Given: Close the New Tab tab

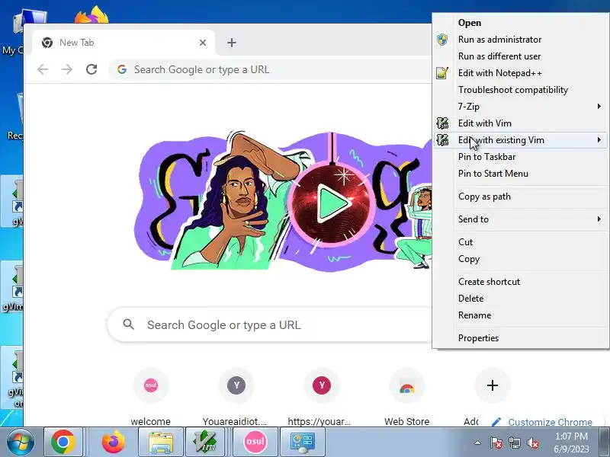Looking at the screenshot, I should pyautogui.click(x=203, y=43).
